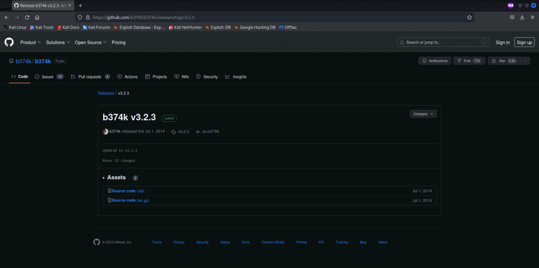Open the Wiki tab

point(182,77)
